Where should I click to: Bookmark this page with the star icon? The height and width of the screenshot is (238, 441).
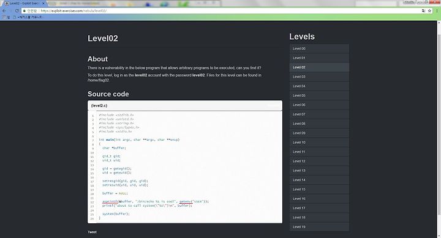point(429,10)
